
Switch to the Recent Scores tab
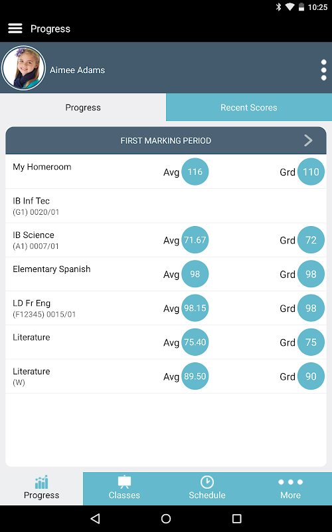[x=249, y=107]
